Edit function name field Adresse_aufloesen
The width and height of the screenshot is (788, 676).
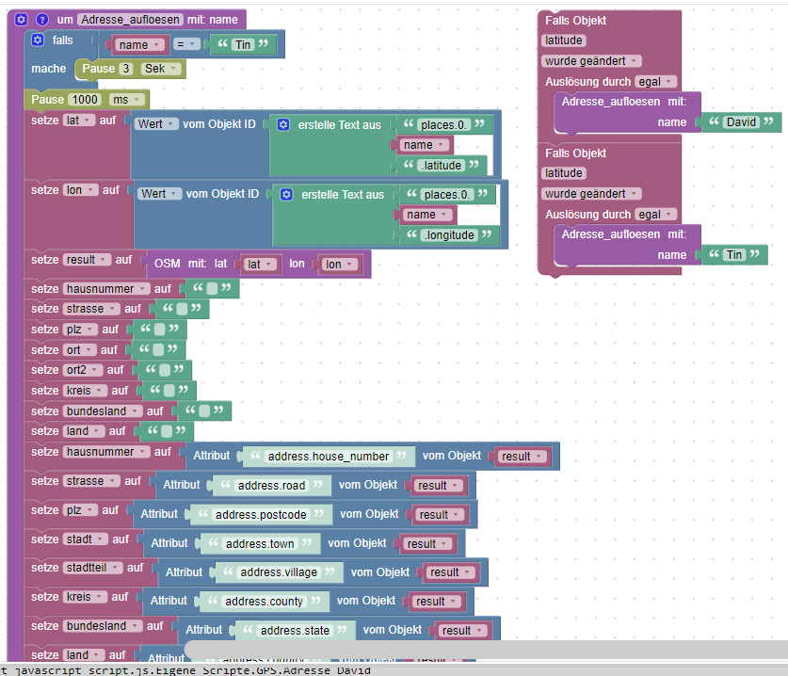130,20
